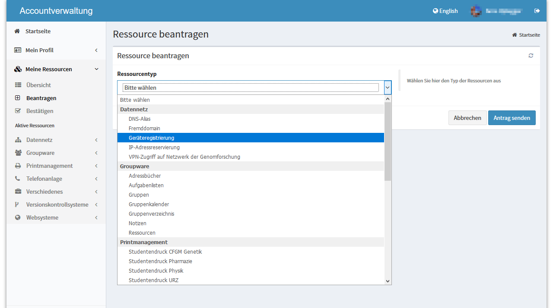The width and height of the screenshot is (553, 308).
Task: Click the refresh icon in panel header
Action: coord(531,56)
